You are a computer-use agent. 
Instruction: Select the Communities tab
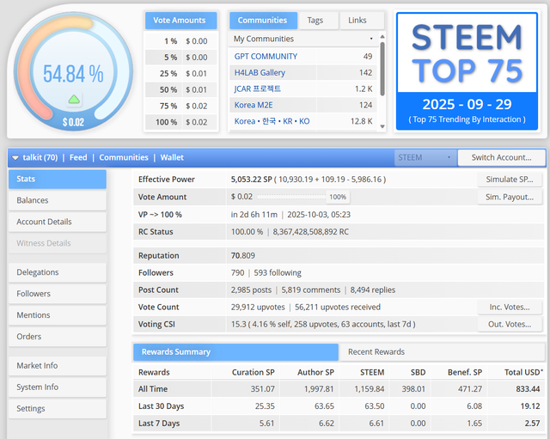[x=263, y=21]
